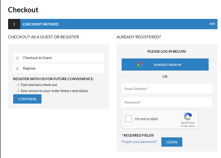Tick the "I'm not a robot" checkbox
Viewport: 221px width, 158px height.
click(x=128, y=119)
